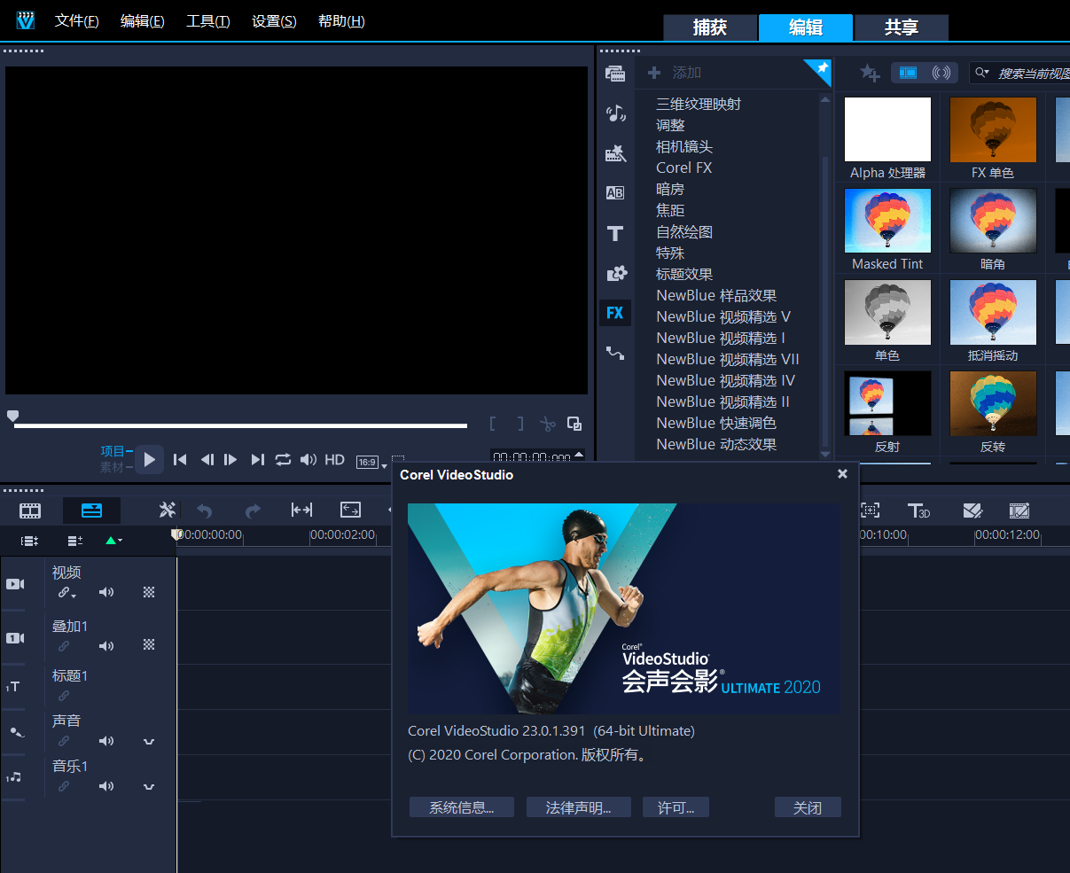Open the search options magnifier dropdown

[x=982, y=73]
